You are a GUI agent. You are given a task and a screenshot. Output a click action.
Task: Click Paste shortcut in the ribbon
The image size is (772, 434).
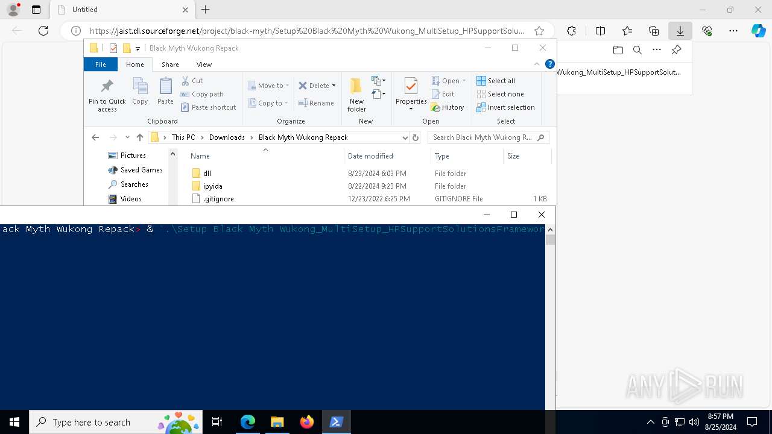pos(208,107)
